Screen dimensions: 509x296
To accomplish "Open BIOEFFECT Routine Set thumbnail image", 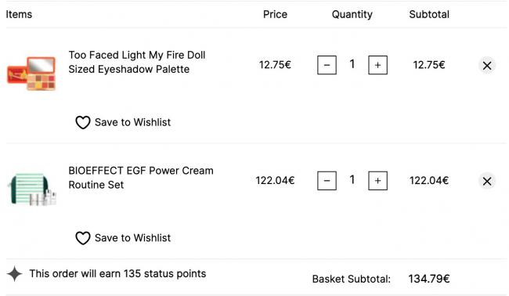I will pyautogui.click(x=31, y=190).
